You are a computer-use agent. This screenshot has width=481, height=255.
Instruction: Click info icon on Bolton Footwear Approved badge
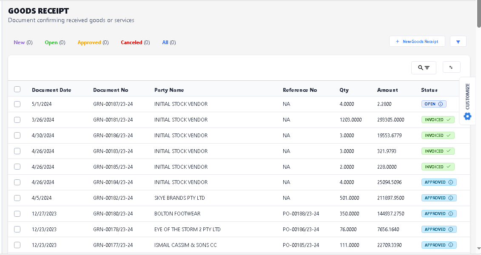450,214
